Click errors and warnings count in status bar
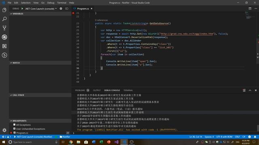The height and width of the screenshot is (145, 259). point(6,137)
